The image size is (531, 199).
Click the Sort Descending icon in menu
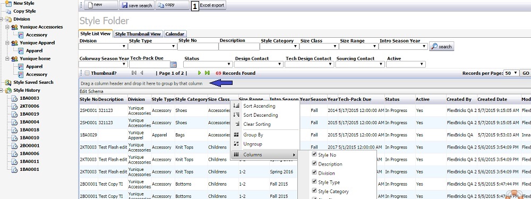click(236, 115)
